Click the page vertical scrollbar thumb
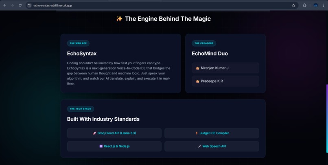This screenshot has height=165, width=328. [x=327, y=118]
